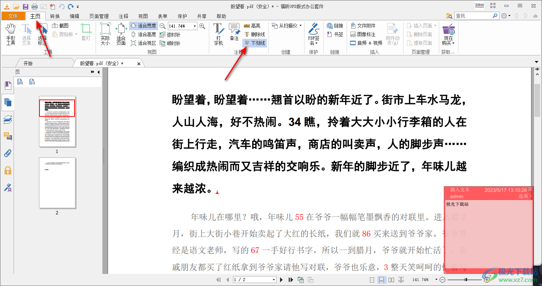Toggle Fit Width view (适合宽度)
The width and height of the screenshot is (542, 286).
143,26
